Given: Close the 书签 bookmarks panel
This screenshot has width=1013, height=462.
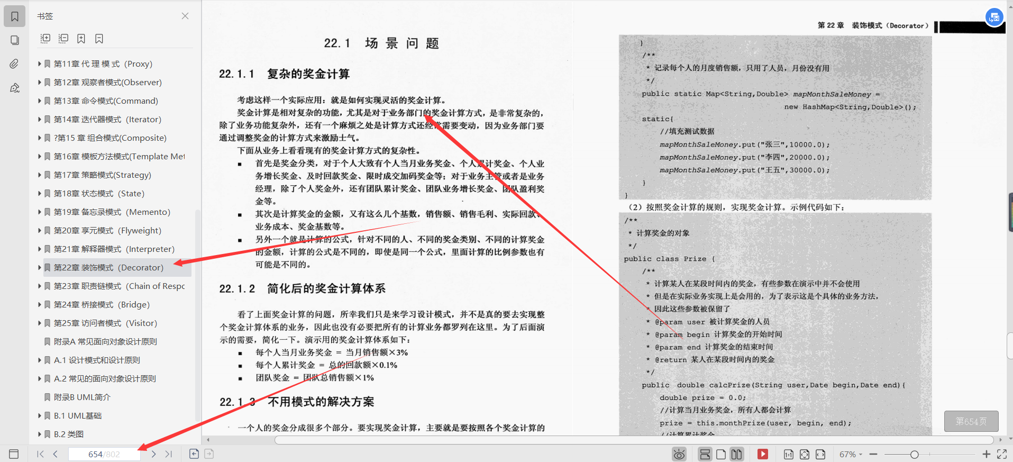Looking at the screenshot, I should point(185,16).
